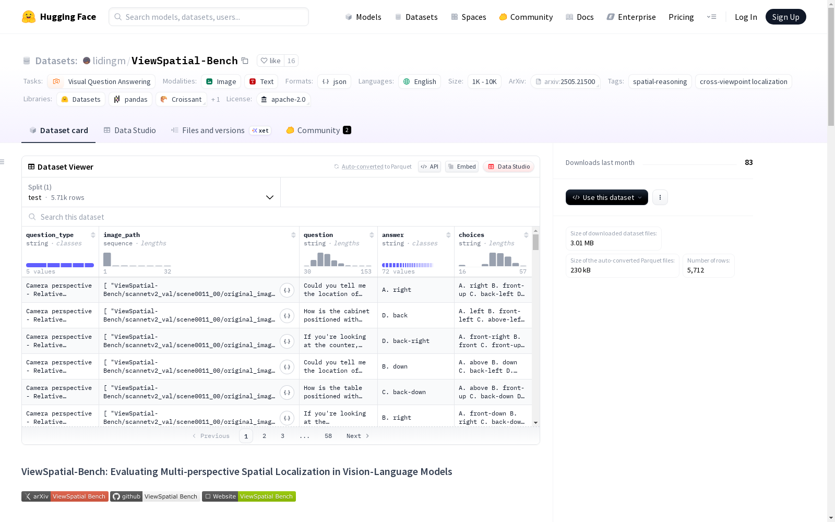
Task: Expand the '+ 1' additional libraries
Action: (x=216, y=99)
